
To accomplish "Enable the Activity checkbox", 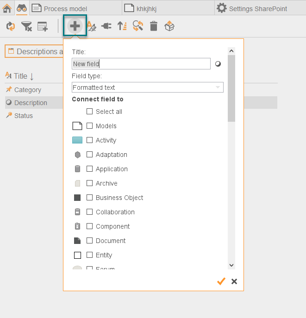I will (x=90, y=140).
